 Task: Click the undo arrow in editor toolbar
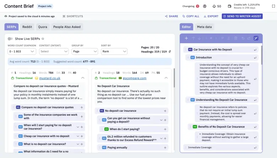(243, 38)
